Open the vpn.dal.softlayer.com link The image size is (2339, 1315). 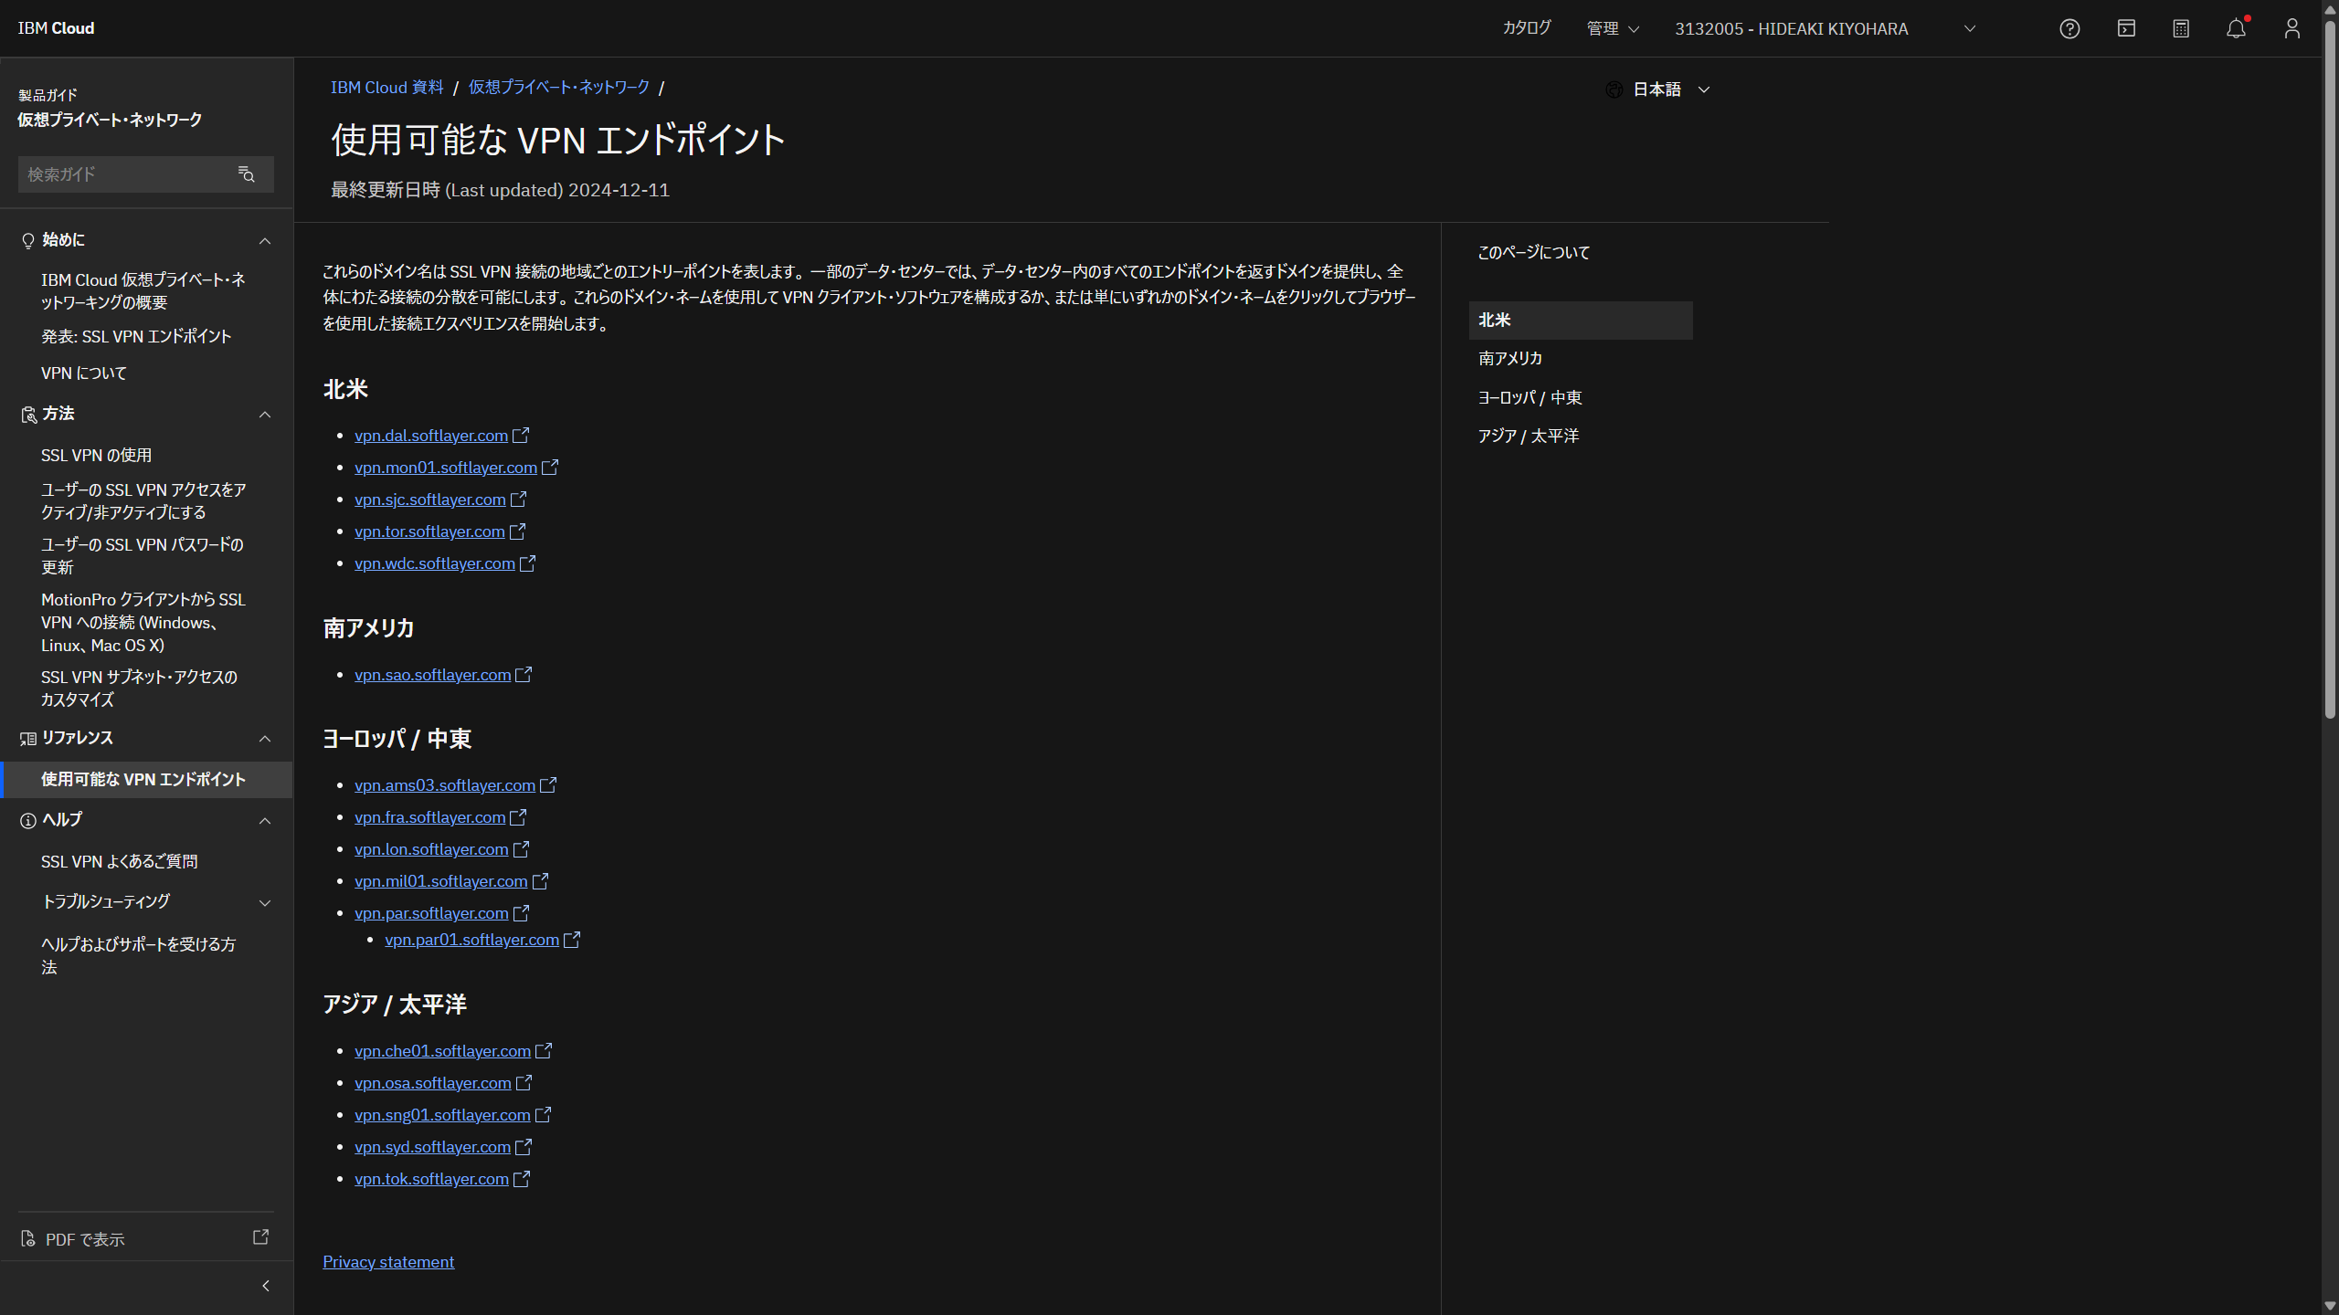coord(430,436)
